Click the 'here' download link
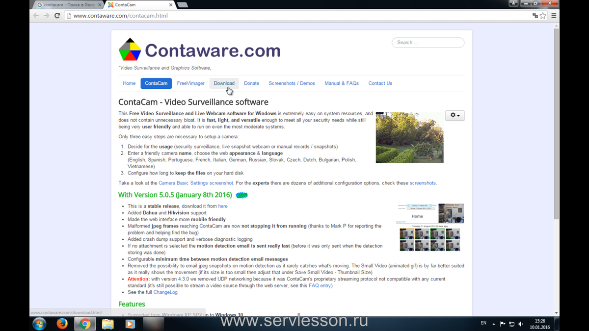The height and width of the screenshot is (331, 589). point(223,206)
